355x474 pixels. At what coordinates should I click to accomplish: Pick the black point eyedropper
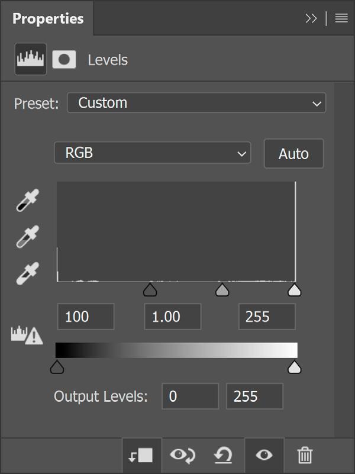(x=26, y=201)
